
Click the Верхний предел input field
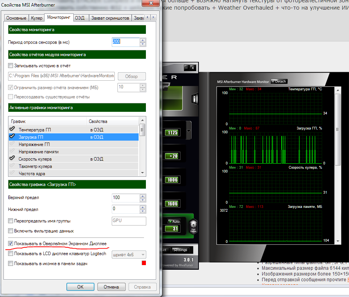[126, 198]
